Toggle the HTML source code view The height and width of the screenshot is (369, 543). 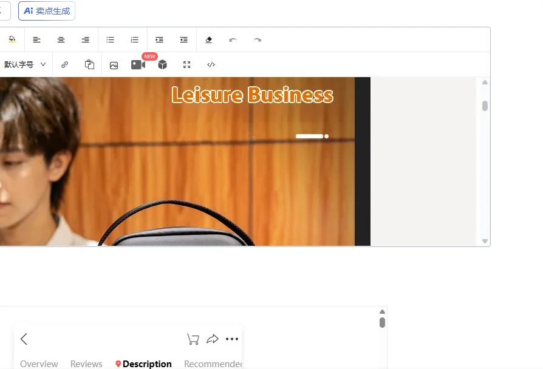(211, 64)
